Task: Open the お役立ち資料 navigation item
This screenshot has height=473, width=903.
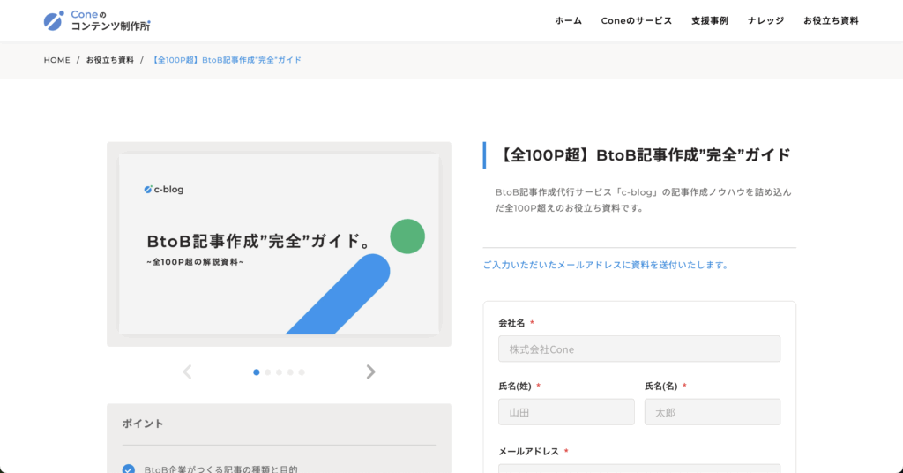Action: pos(831,21)
